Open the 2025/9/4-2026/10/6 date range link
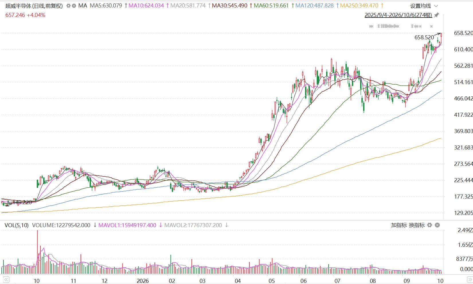Image resolution: width=473 pixels, height=284 pixels. click(398, 15)
